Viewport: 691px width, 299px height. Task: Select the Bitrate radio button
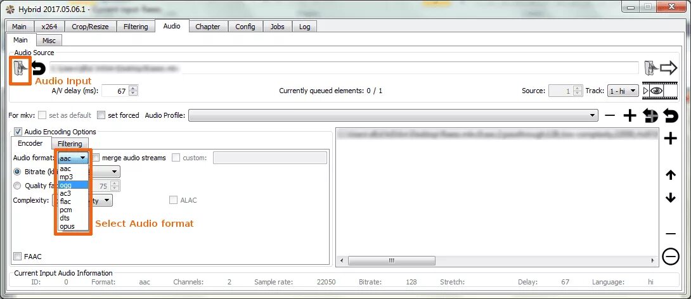click(17, 172)
